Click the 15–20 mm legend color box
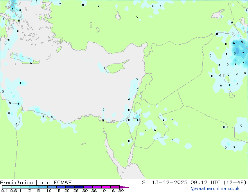The image size is (248, 192). (x=61, y=187)
